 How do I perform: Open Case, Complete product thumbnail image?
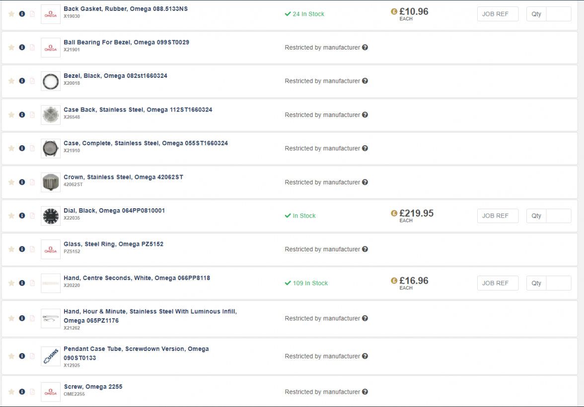click(51, 148)
